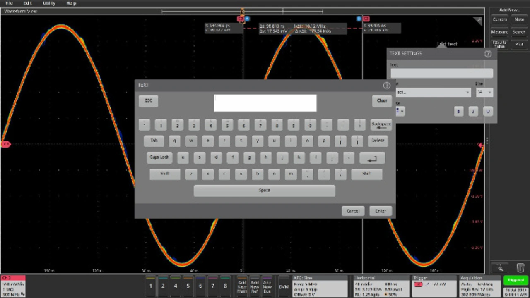Screen dimensions: 530x298
Task: Open the Edit menu
Action: click(x=27, y=3)
